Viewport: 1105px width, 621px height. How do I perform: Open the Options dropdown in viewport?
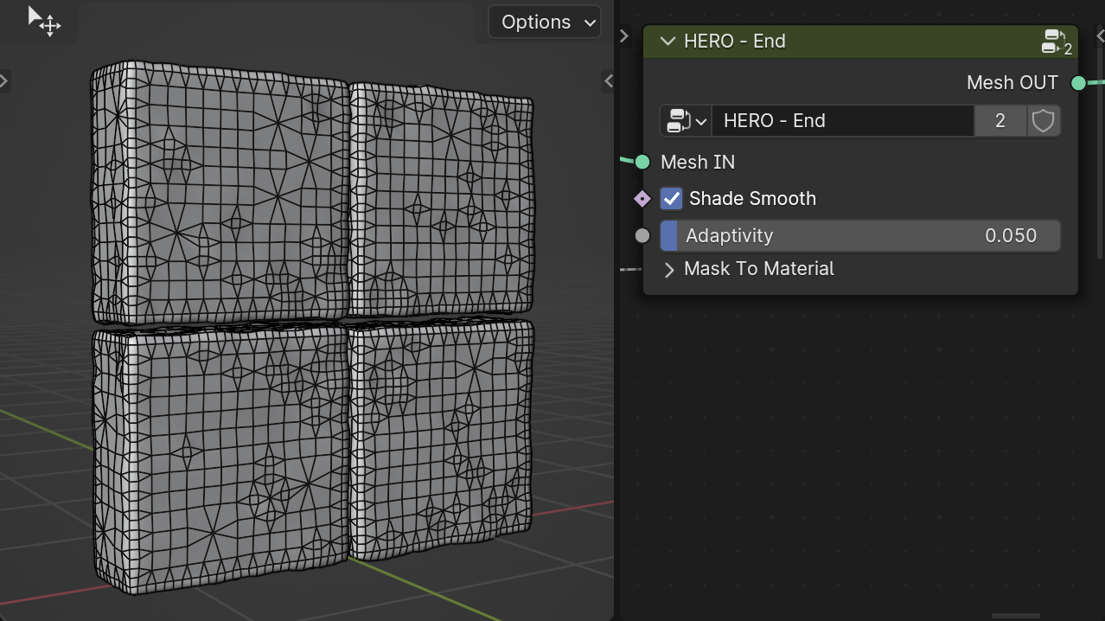click(545, 22)
